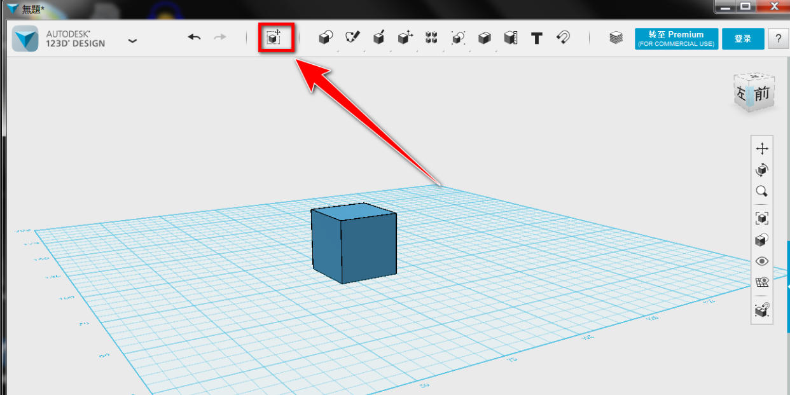Toggle the materials and outlines display

coord(762,240)
